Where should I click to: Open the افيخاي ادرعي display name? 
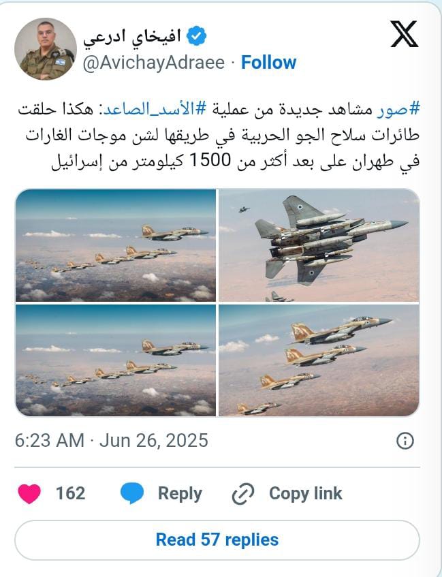(x=131, y=37)
